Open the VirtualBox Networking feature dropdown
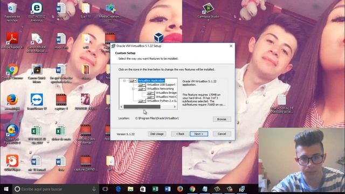Viewport: 345px width, 194px height. coord(142,88)
